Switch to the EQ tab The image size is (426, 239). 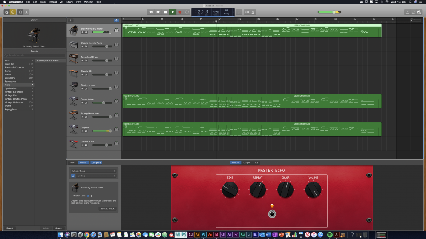click(x=256, y=162)
